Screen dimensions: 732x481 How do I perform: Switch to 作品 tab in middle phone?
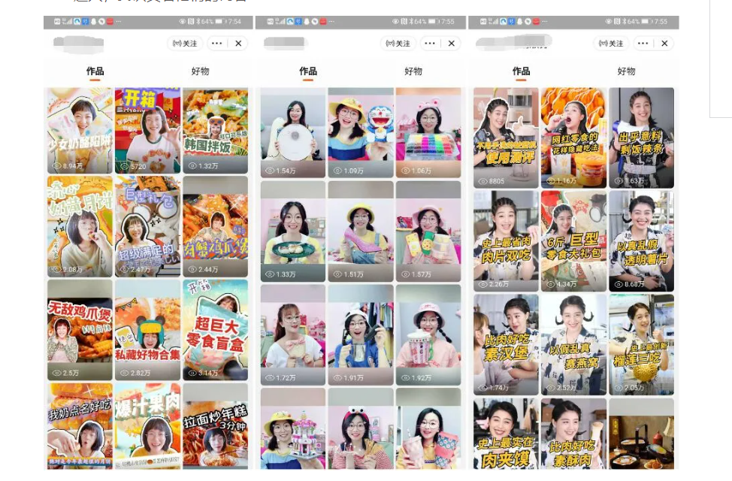(308, 71)
